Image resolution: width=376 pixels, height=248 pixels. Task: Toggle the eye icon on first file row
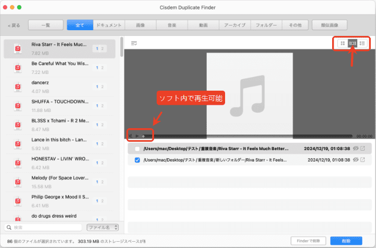(355, 148)
